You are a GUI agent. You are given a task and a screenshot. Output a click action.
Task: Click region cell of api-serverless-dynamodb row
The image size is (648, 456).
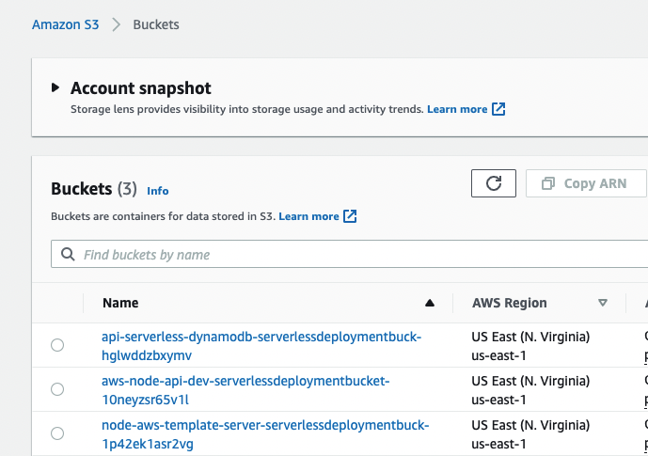(530, 346)
